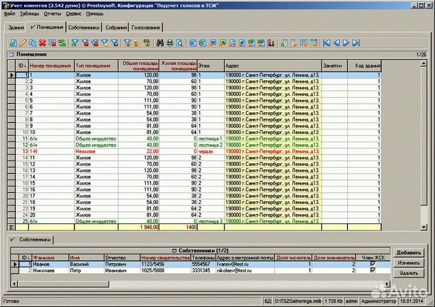The width and height of the screenshot is (435, 307).
Task: Sort by ID column header in Помещения
Action: tap(21, 65)
